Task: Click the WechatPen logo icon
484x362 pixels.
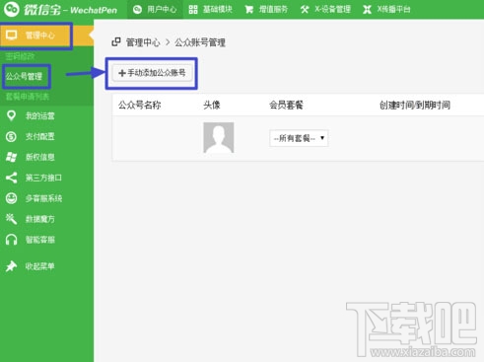Action: pos(11,9)
